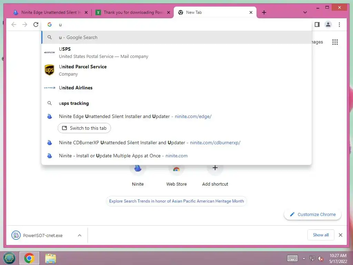The image size is (353, 265).
Task: Show hidden system tray icons
Action: point(304,258)
